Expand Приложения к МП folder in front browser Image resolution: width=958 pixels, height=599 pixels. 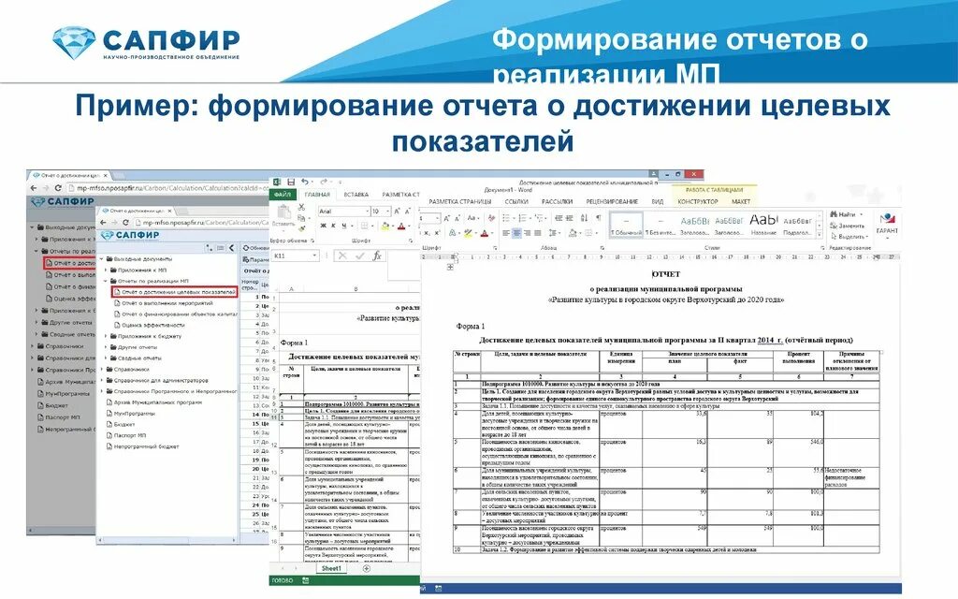pyautogui.click(x=106, y=270)
